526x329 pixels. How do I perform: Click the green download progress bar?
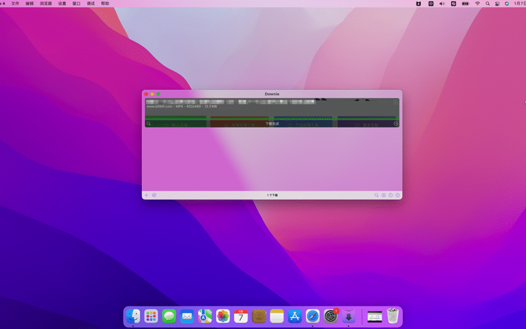[272, 119]
